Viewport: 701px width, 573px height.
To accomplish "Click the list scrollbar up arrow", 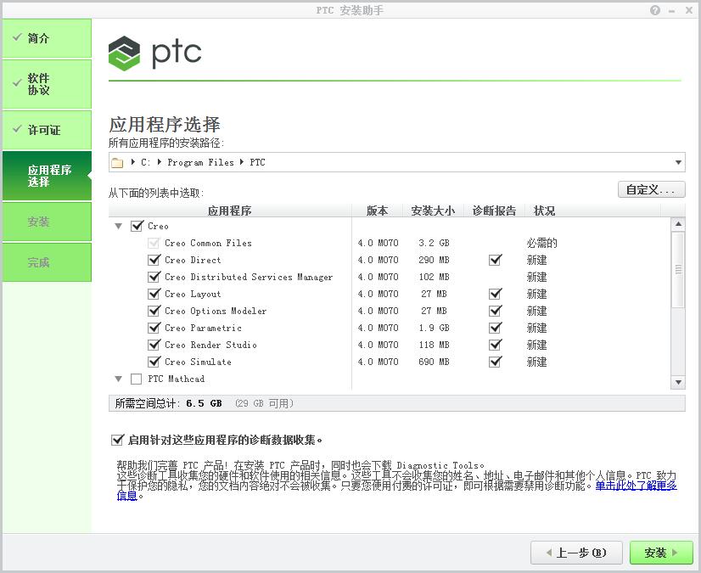I will point(678,224).
